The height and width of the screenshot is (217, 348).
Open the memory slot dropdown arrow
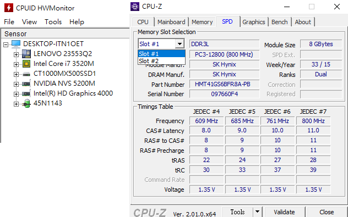pos(180,44)
